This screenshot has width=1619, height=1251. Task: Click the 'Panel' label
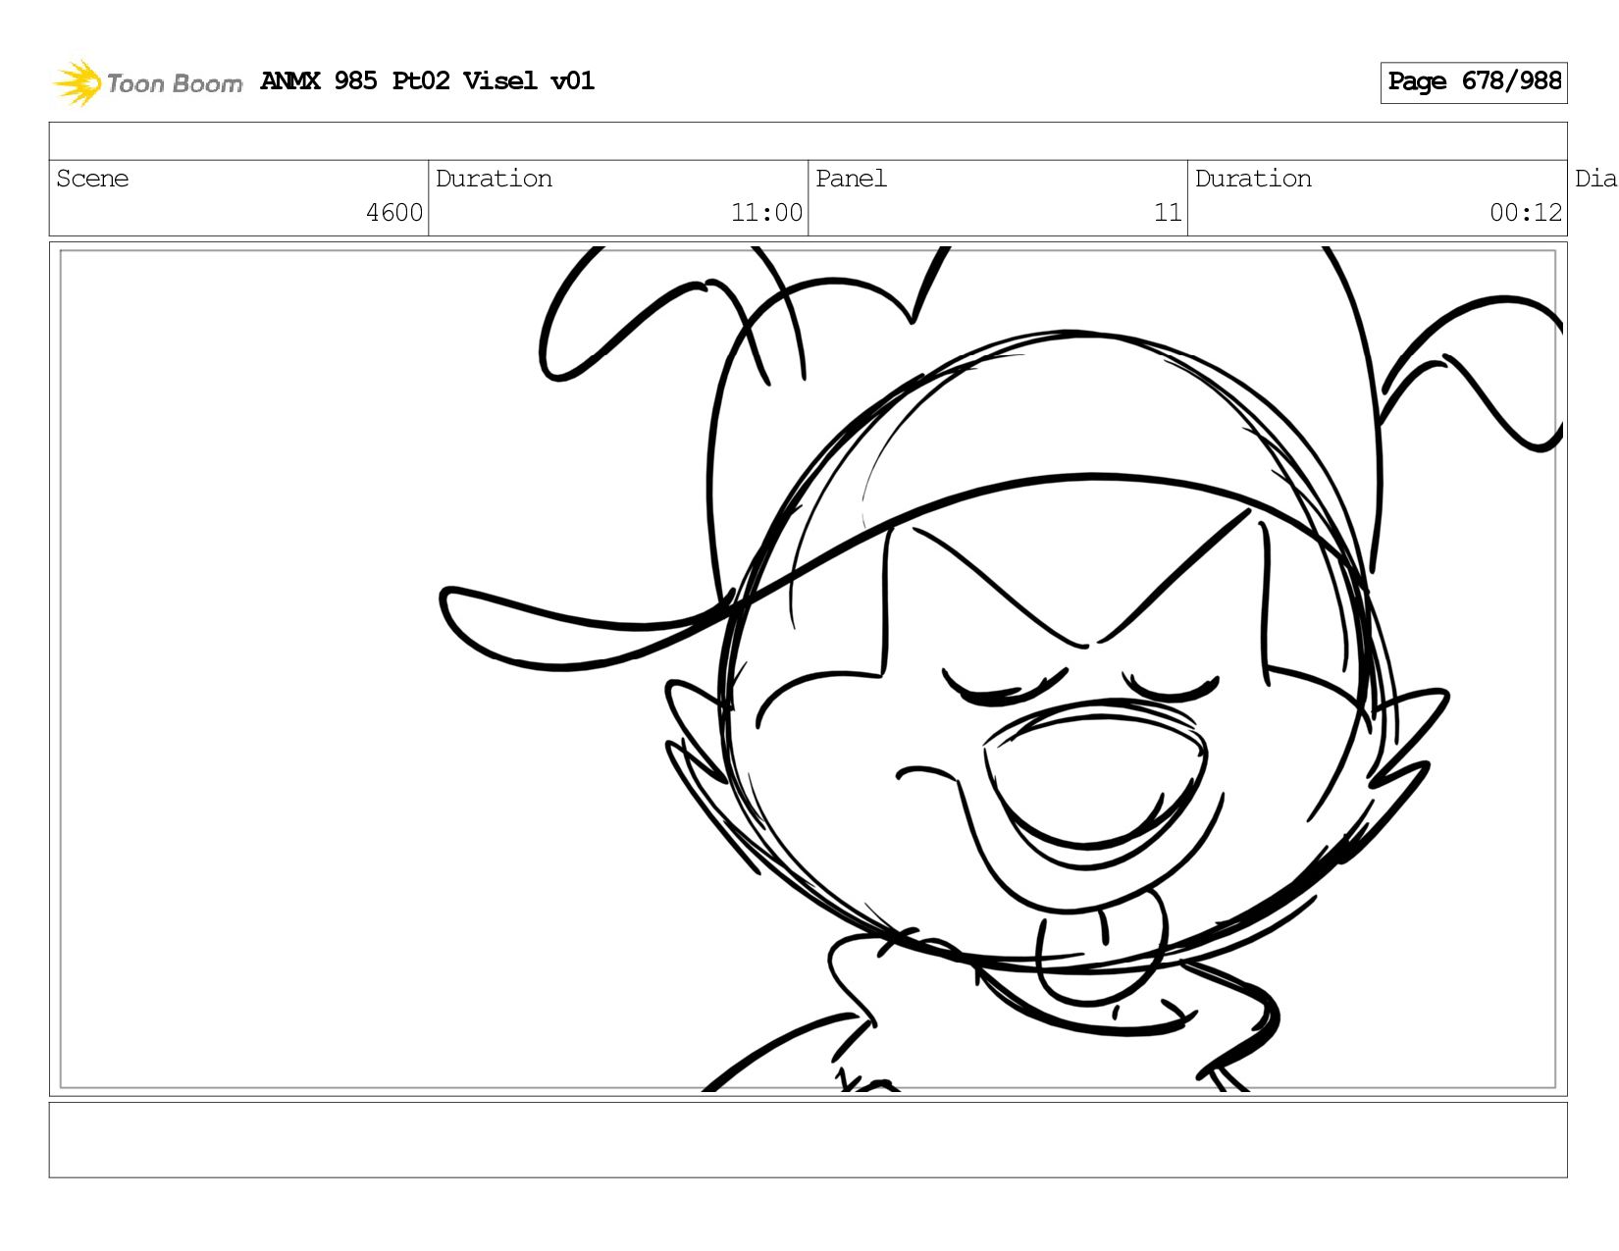851,179
